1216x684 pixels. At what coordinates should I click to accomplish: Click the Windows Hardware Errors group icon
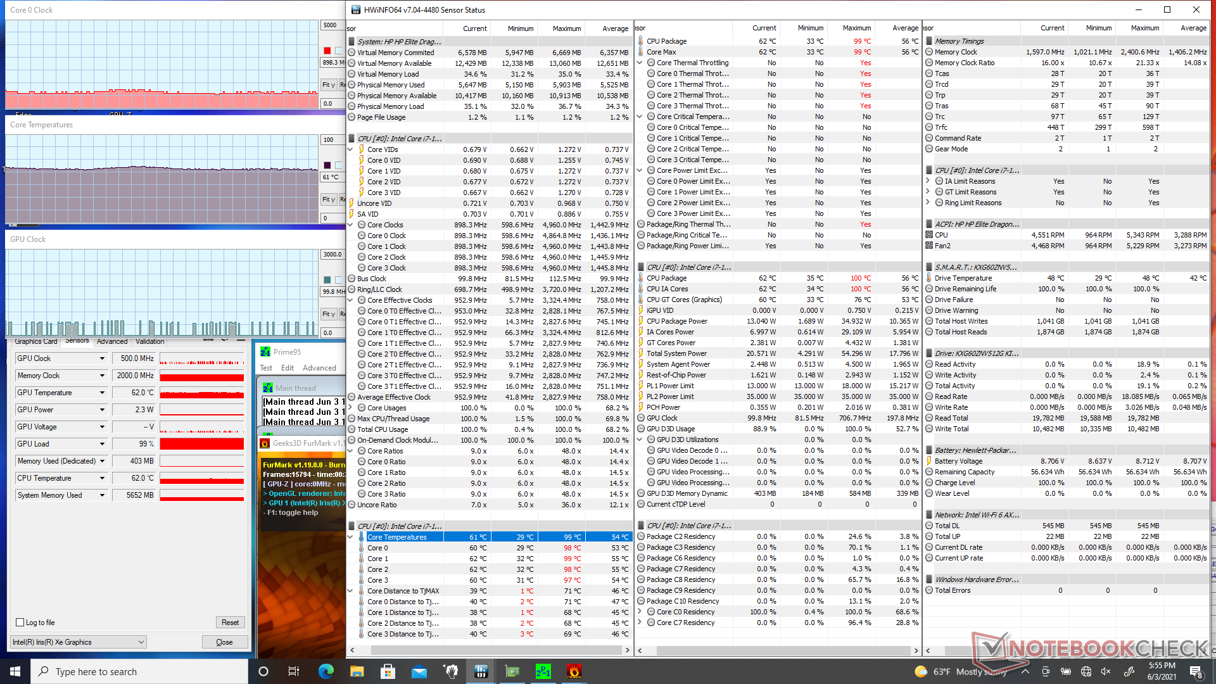(x=929, y=579)
